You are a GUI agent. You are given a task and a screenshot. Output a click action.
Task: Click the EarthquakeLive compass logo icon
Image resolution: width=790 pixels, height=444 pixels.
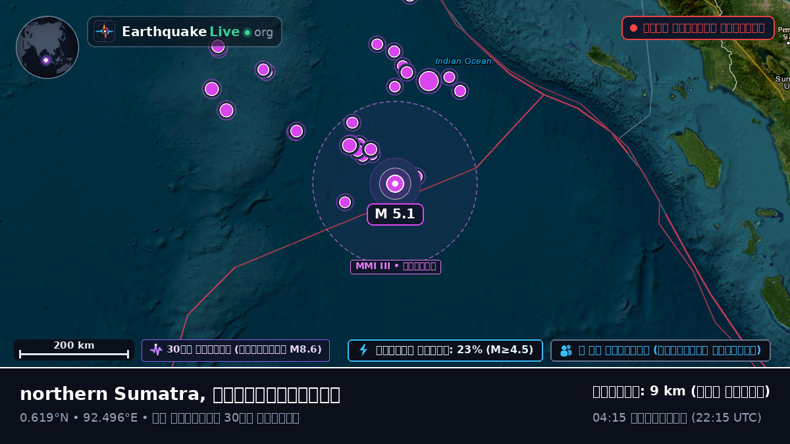(x=104, y=32)
